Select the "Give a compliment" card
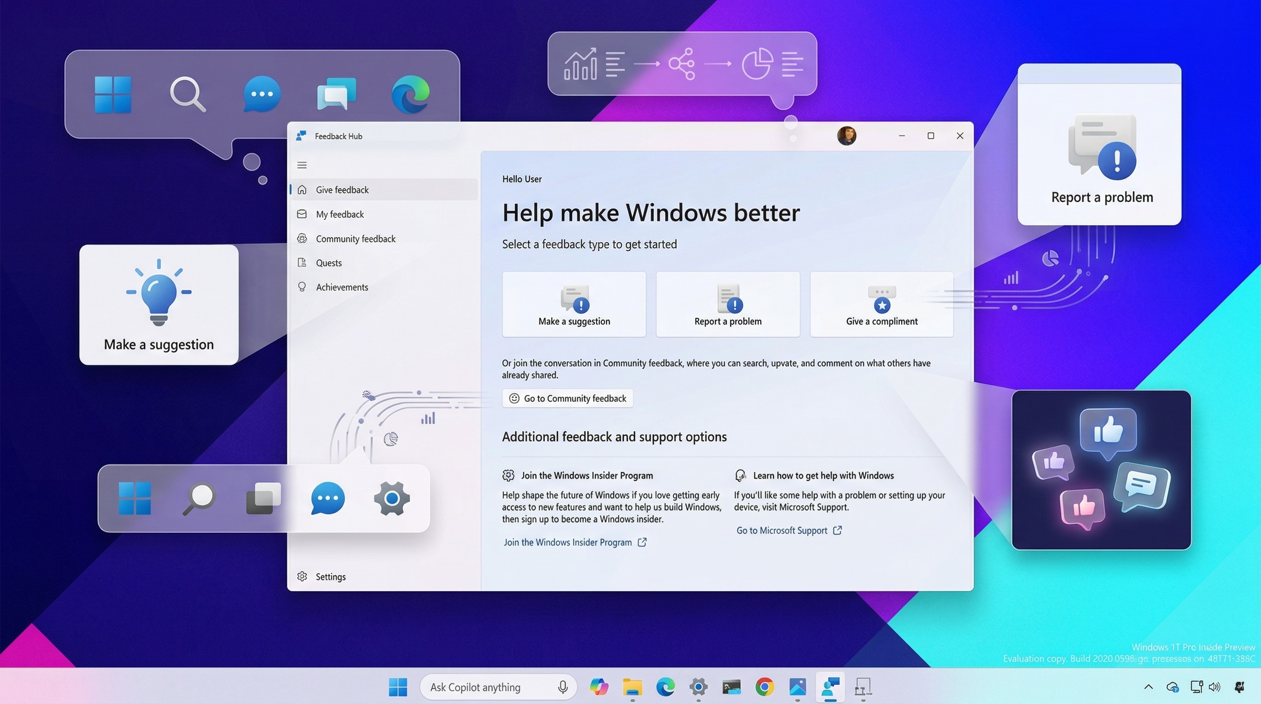1261x704 pixels. (x=882, y=304)
